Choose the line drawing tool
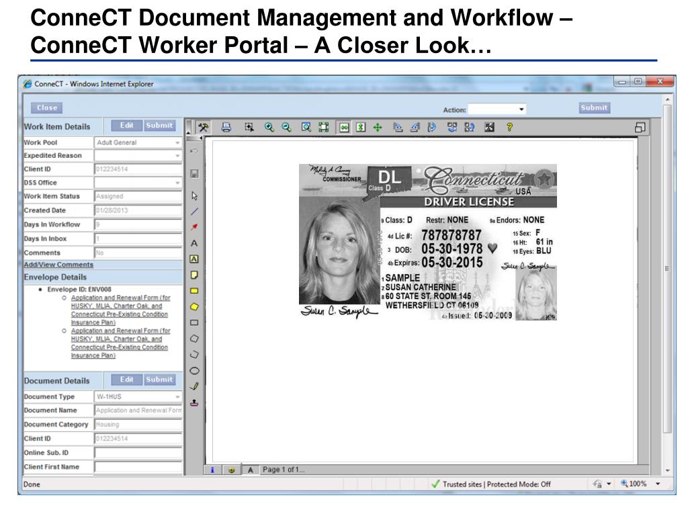 (194, 212)
